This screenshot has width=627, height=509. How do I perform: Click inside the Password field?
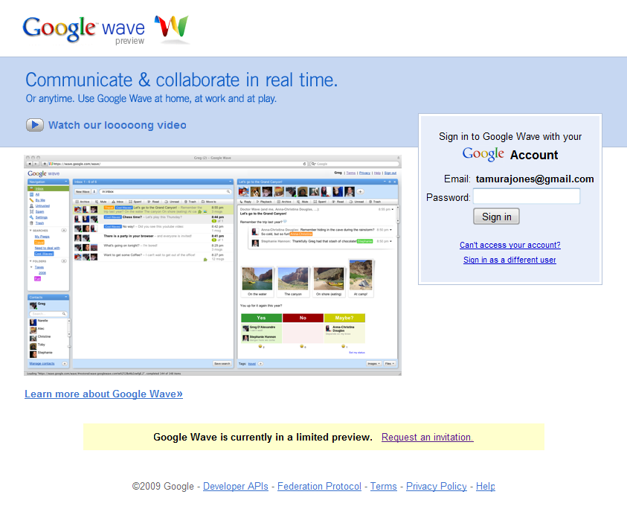point(526,196)
